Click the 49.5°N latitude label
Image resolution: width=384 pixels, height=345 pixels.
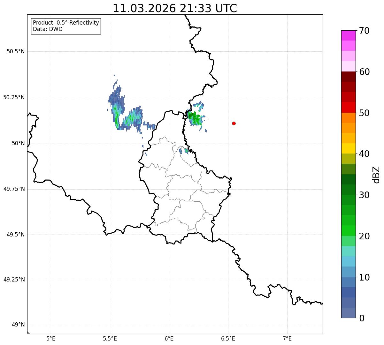(x=16, y=235)
